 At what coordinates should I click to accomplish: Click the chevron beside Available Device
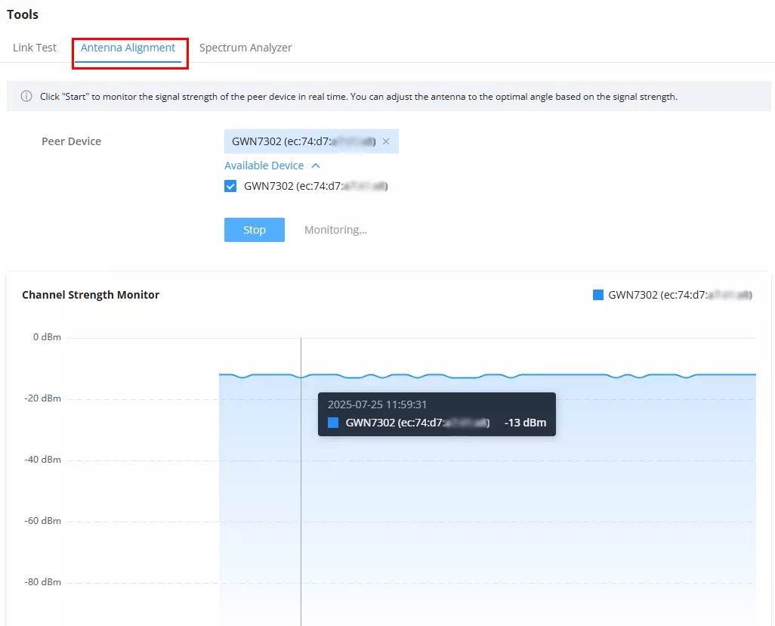(316, 166)
